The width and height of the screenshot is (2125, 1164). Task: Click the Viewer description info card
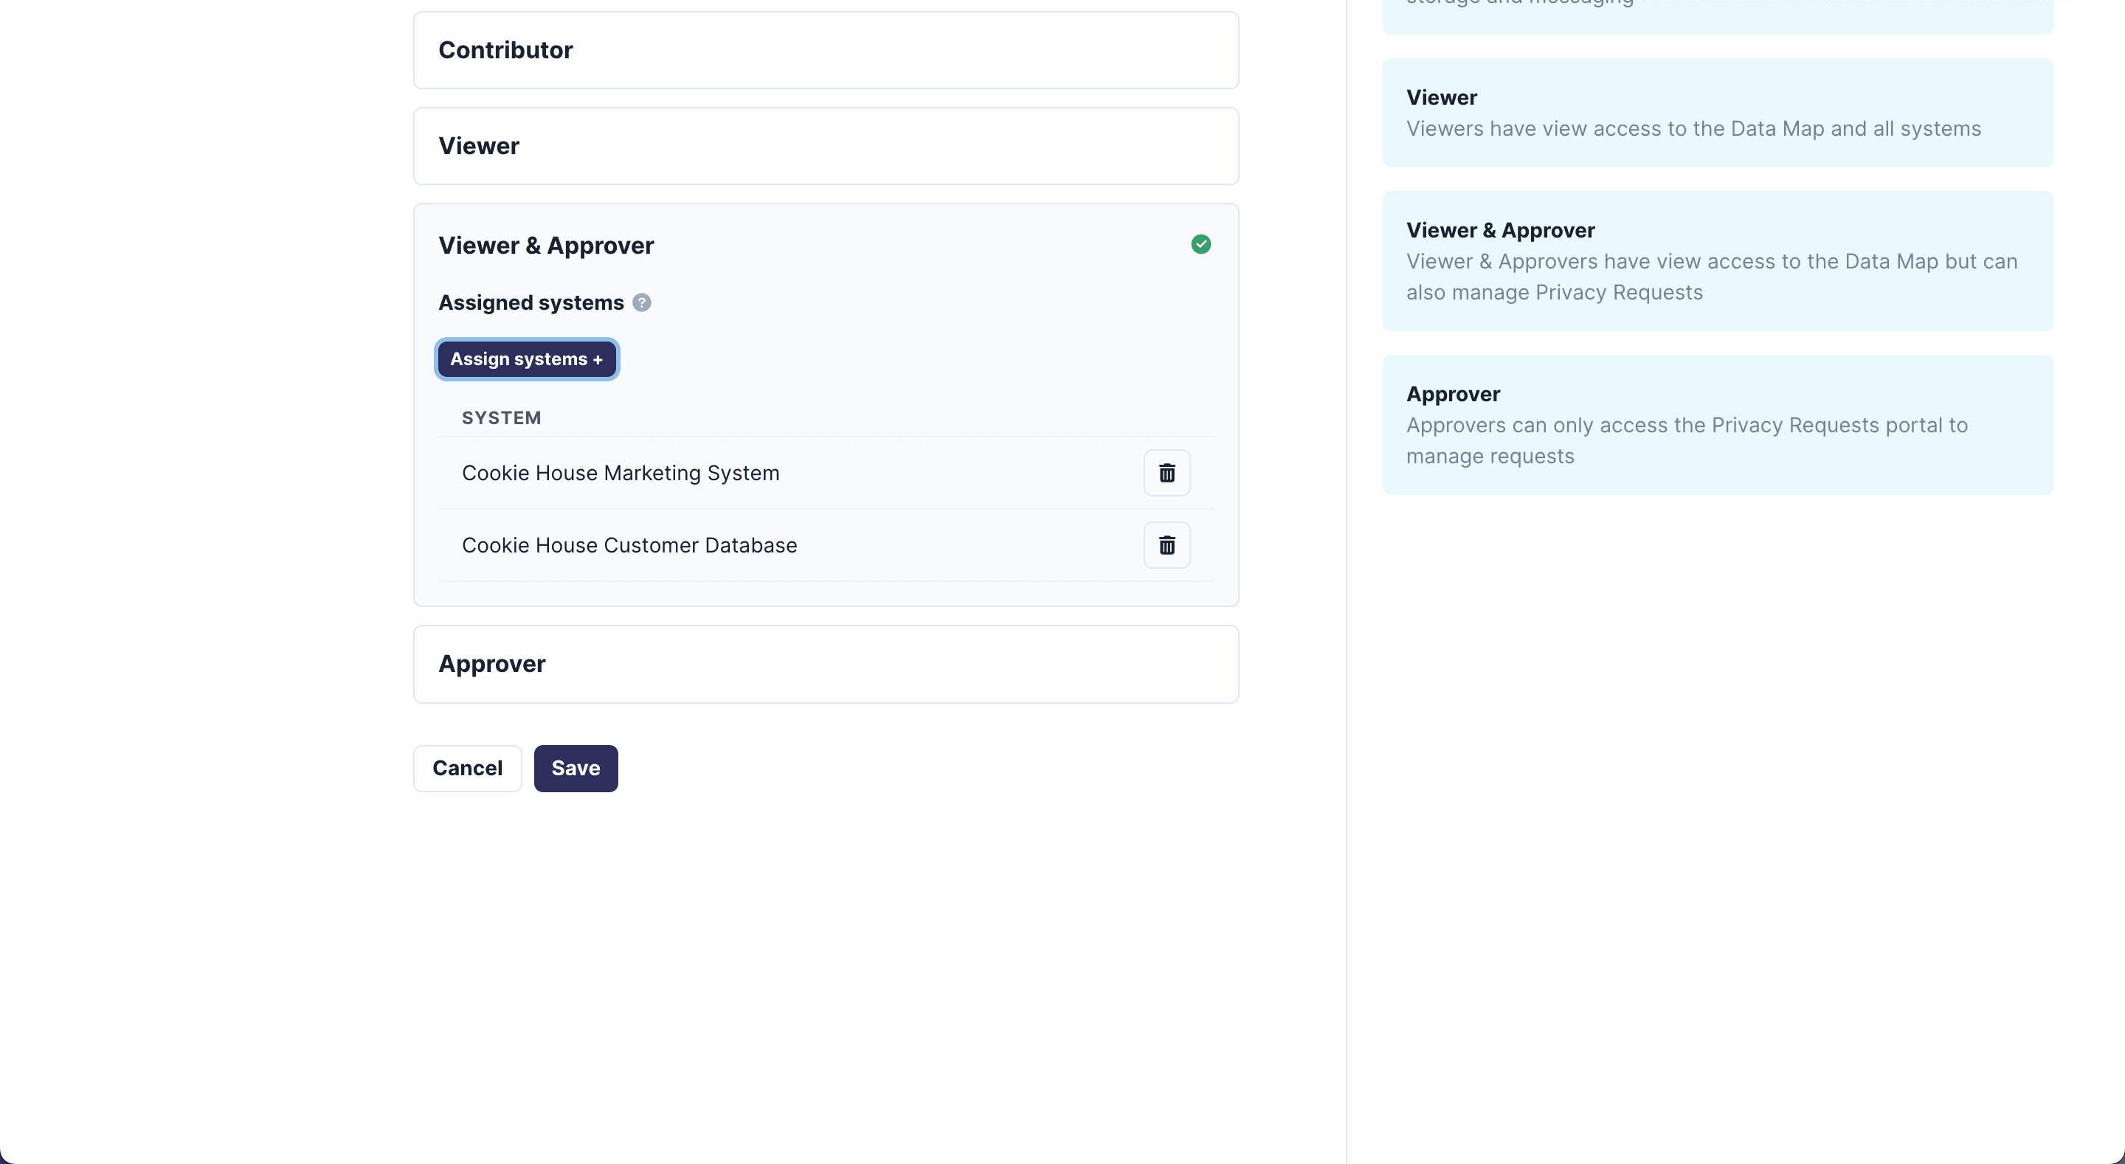[x=1718, y=113]
